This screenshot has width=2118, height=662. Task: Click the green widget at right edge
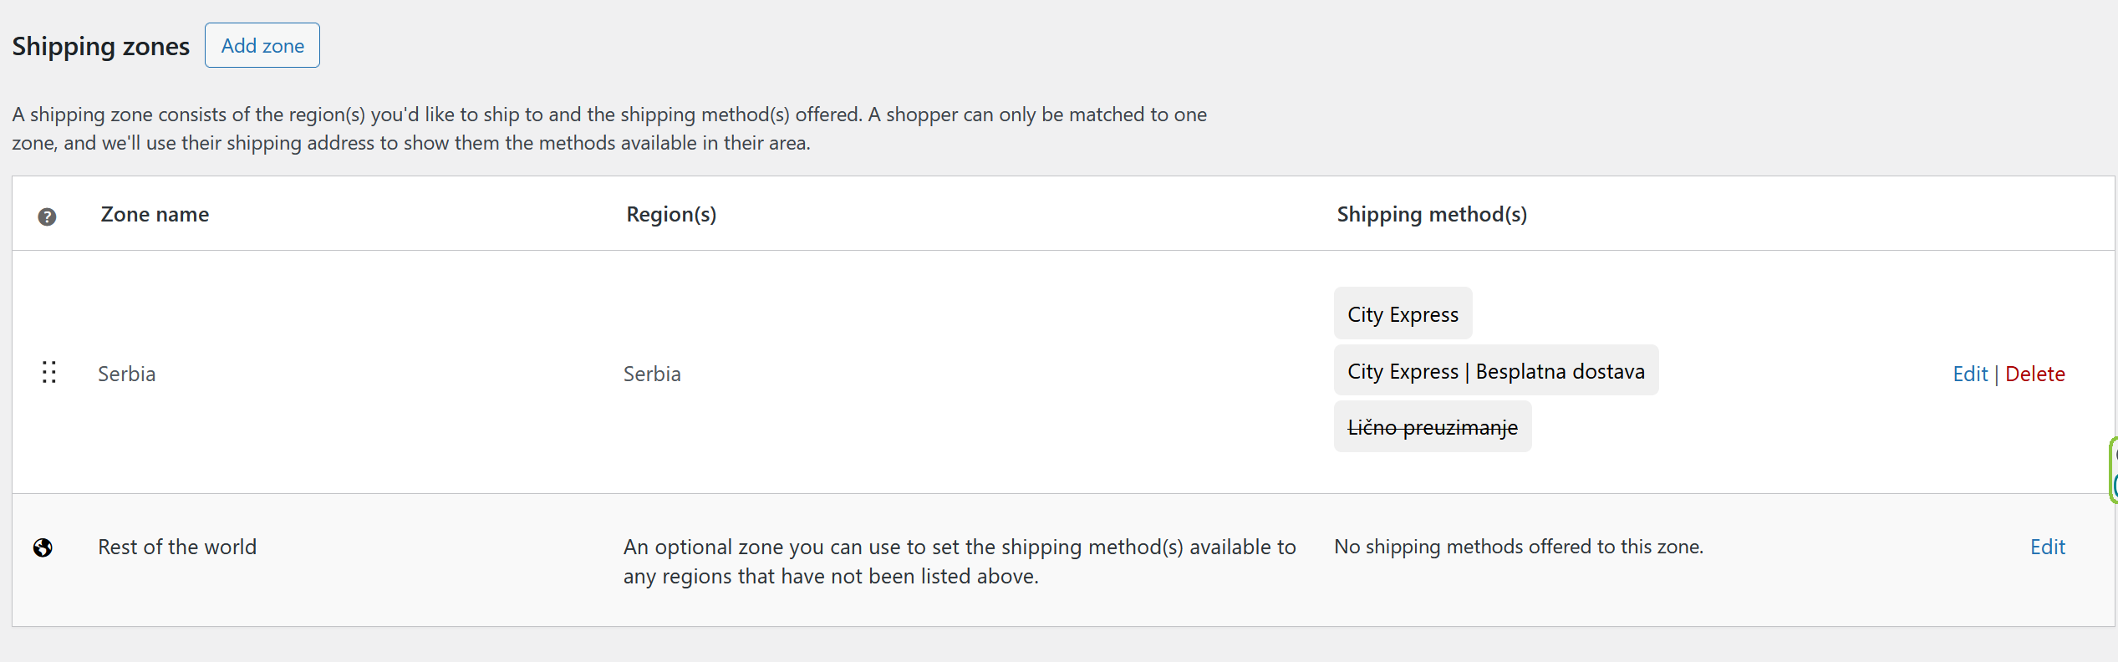click(x=2113, y=470)
